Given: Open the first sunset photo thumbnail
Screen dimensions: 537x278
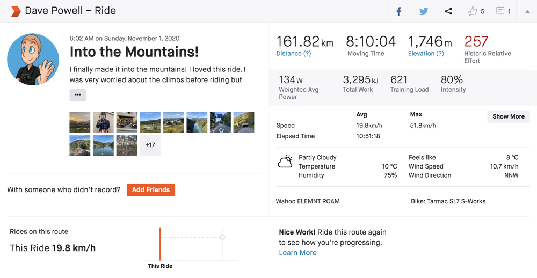Looking at the screenshot, I should (x=80, y=122).
